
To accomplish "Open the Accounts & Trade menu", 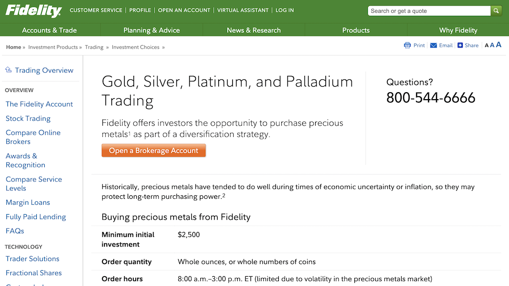I will 49,30.
